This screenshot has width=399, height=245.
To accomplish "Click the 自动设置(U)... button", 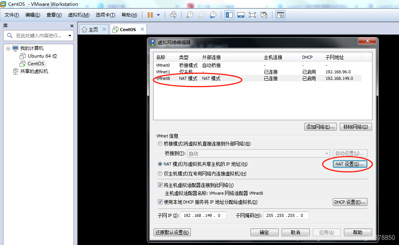I will (x=350, y=153).
